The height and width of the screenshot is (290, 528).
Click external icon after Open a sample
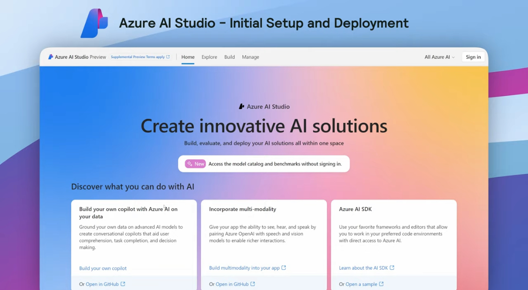click(x=381, y=284)
